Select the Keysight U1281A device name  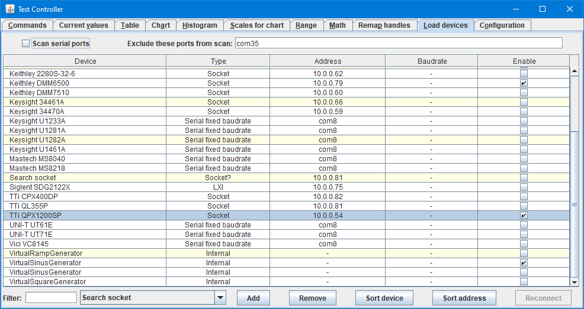37,131
